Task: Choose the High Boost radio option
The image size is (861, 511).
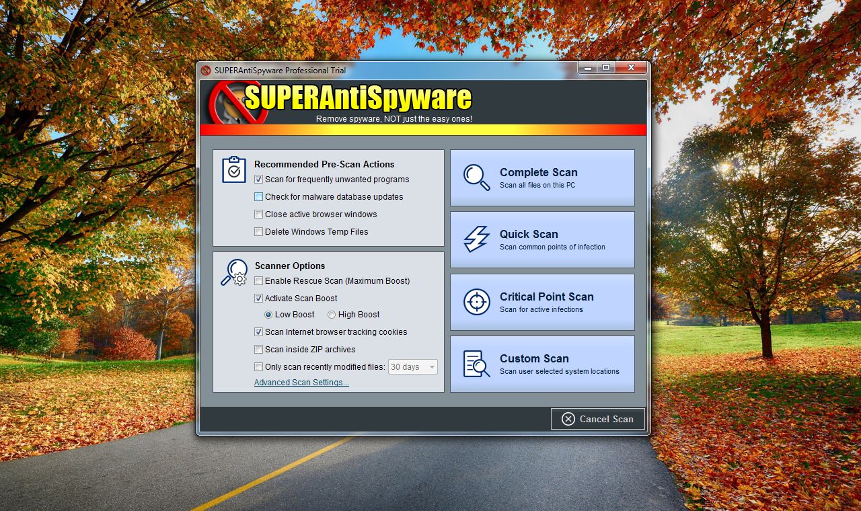Action: click(332, 315)
